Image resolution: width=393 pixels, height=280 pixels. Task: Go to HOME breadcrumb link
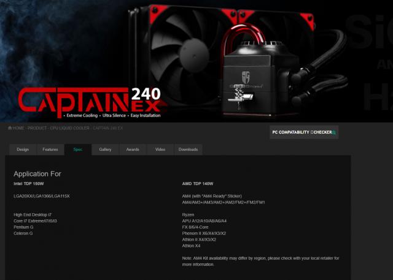click(x=18, y=128)
